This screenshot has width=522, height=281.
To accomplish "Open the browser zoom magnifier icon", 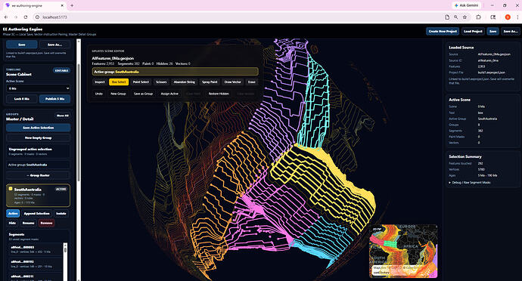I will click(x=455, y=17).
